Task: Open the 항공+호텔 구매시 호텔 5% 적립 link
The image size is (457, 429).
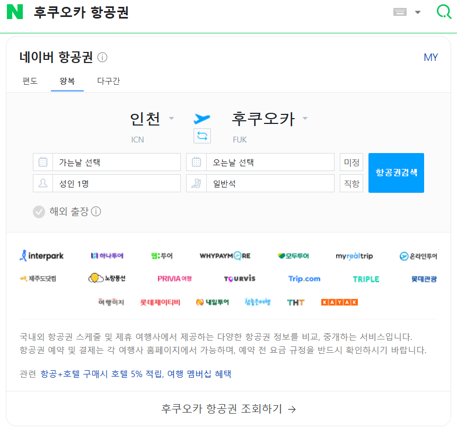Action: coord(102,374)
